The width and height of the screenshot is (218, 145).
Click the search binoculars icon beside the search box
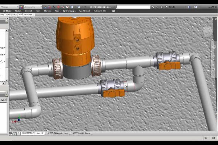(x=153, y=7)
